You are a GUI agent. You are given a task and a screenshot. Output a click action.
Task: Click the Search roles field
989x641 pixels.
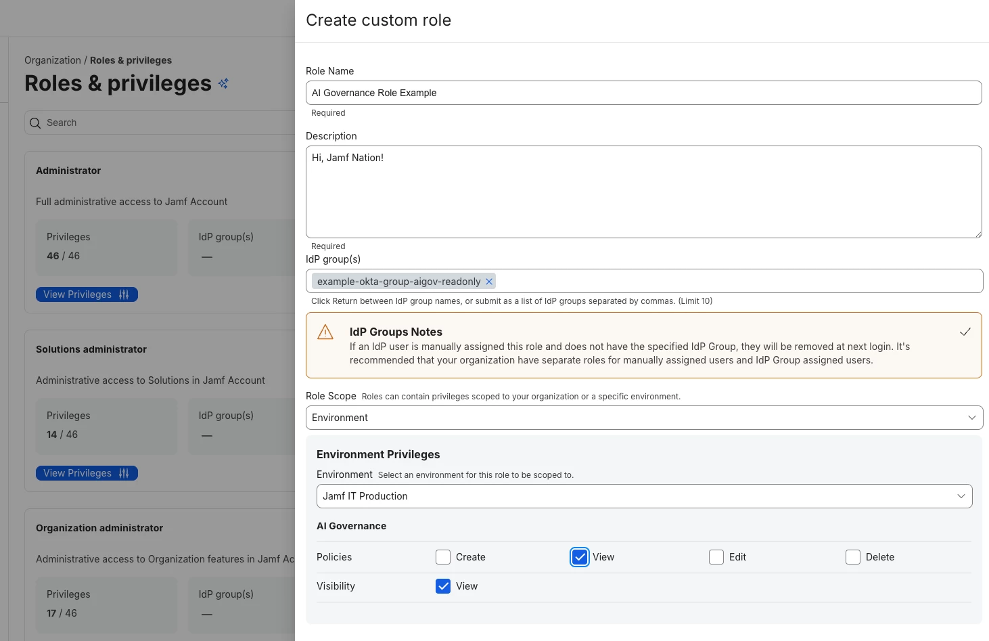tap(160, 123)
